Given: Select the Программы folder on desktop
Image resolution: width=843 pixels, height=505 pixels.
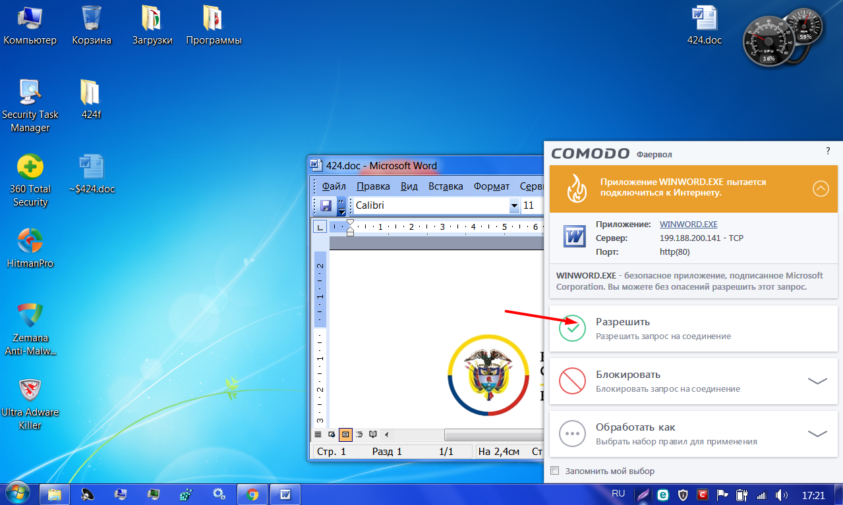Looking at the screenshot, I should (x=214, y=26).
